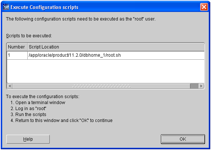Image resolution: width=211 pixels, height=150 pixels.
Task: Click the right scroll arrow of horizontal scrollbar
Action: pos(201,86)
